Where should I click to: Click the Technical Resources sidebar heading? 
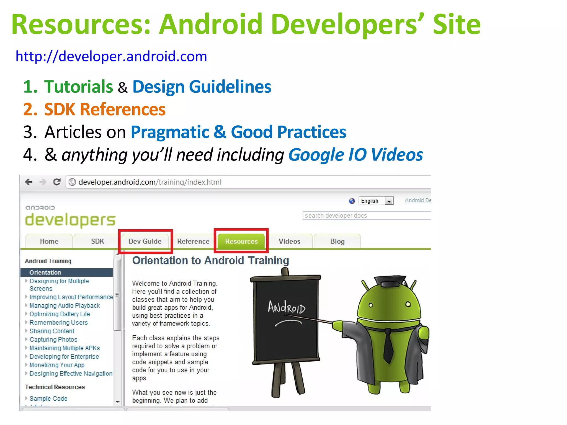coord(55,387)
